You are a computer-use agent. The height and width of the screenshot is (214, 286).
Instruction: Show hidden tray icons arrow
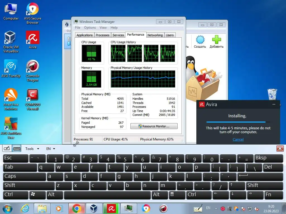point(216,209)
